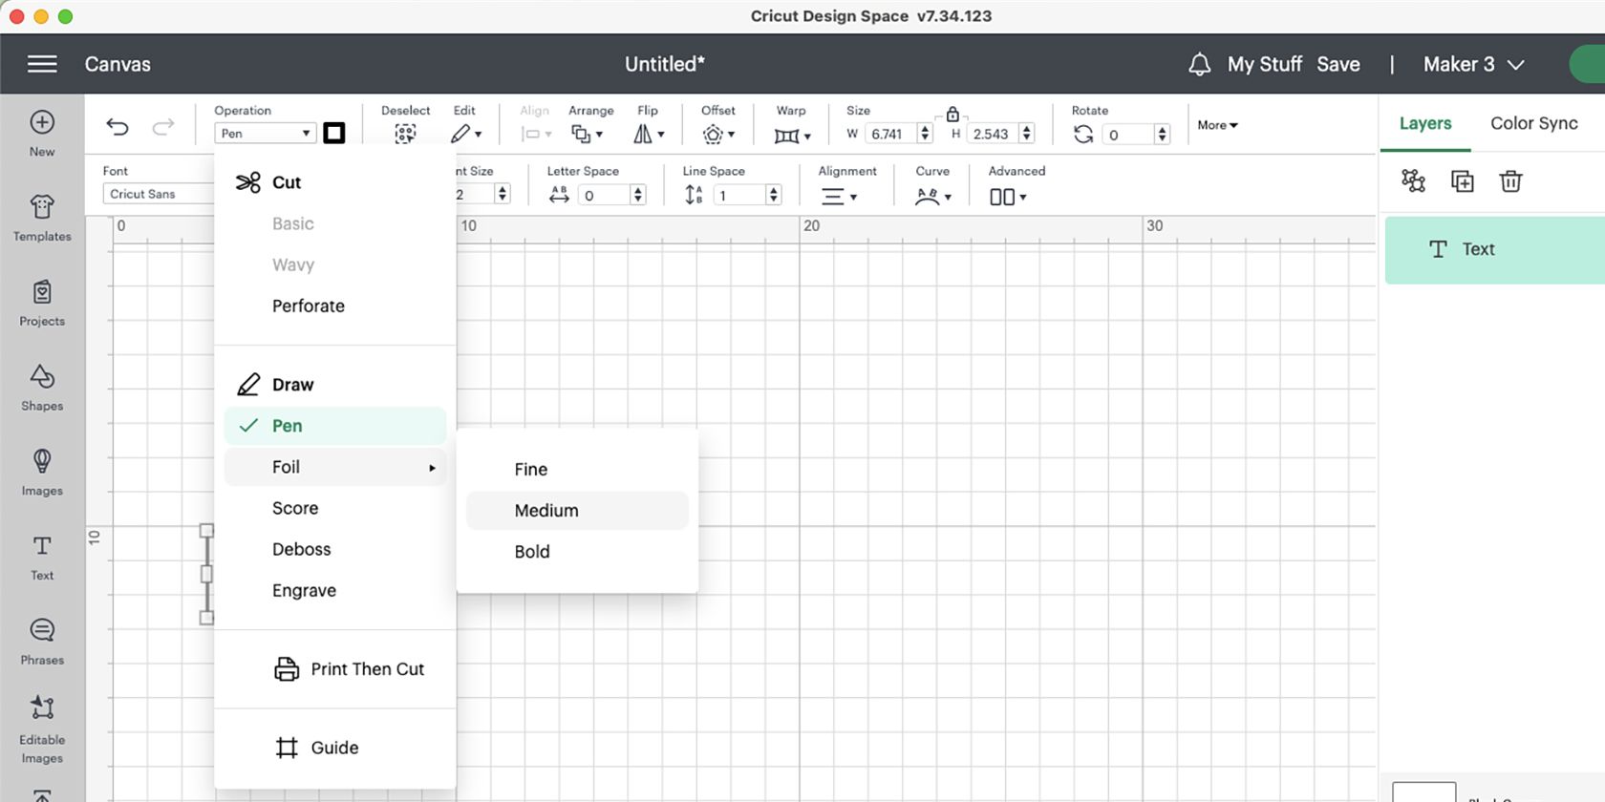This screenshot has height=802, width=1605.
Task: Click the New plus icon
Action: pyautogui.click(x=42, y=122)
